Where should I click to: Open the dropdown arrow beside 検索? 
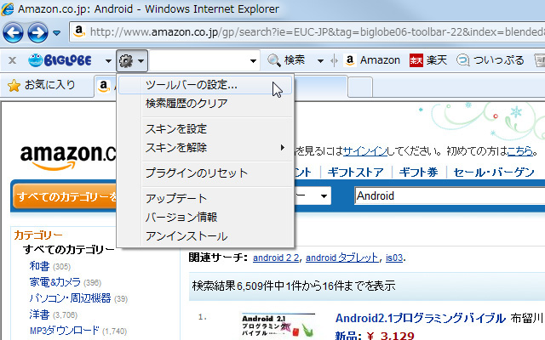point(320,61)
